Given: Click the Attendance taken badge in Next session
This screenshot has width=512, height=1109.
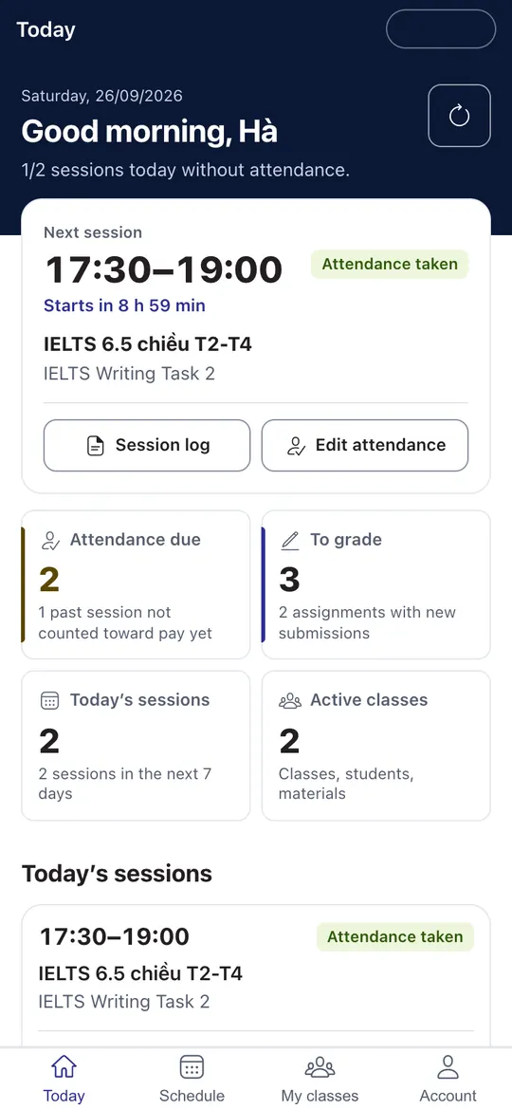Looking at the screenshot, I should [x=390, y=265].
